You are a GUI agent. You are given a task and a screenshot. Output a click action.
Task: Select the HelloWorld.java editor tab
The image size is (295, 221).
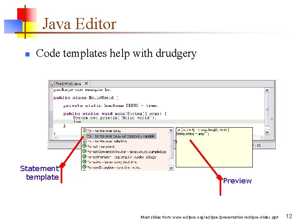[69, 83]
